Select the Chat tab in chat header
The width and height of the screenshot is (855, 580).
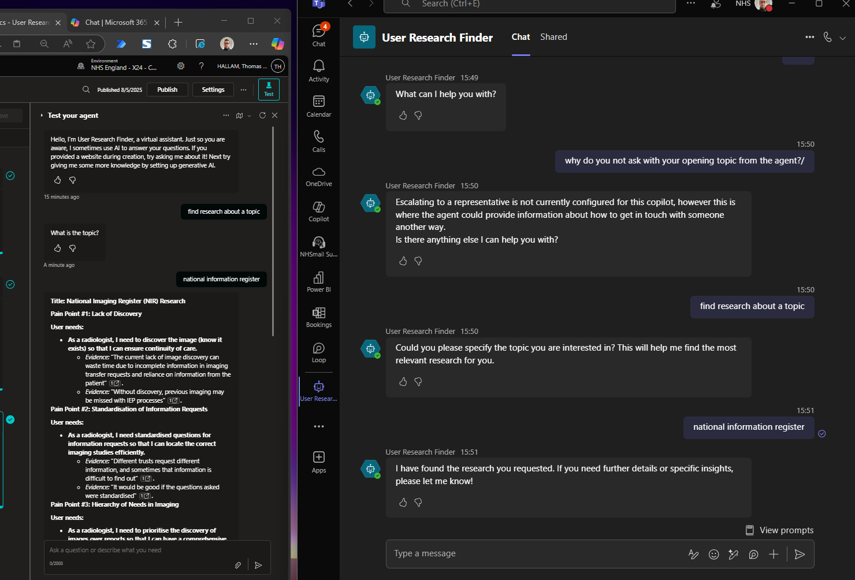(521, 37)
